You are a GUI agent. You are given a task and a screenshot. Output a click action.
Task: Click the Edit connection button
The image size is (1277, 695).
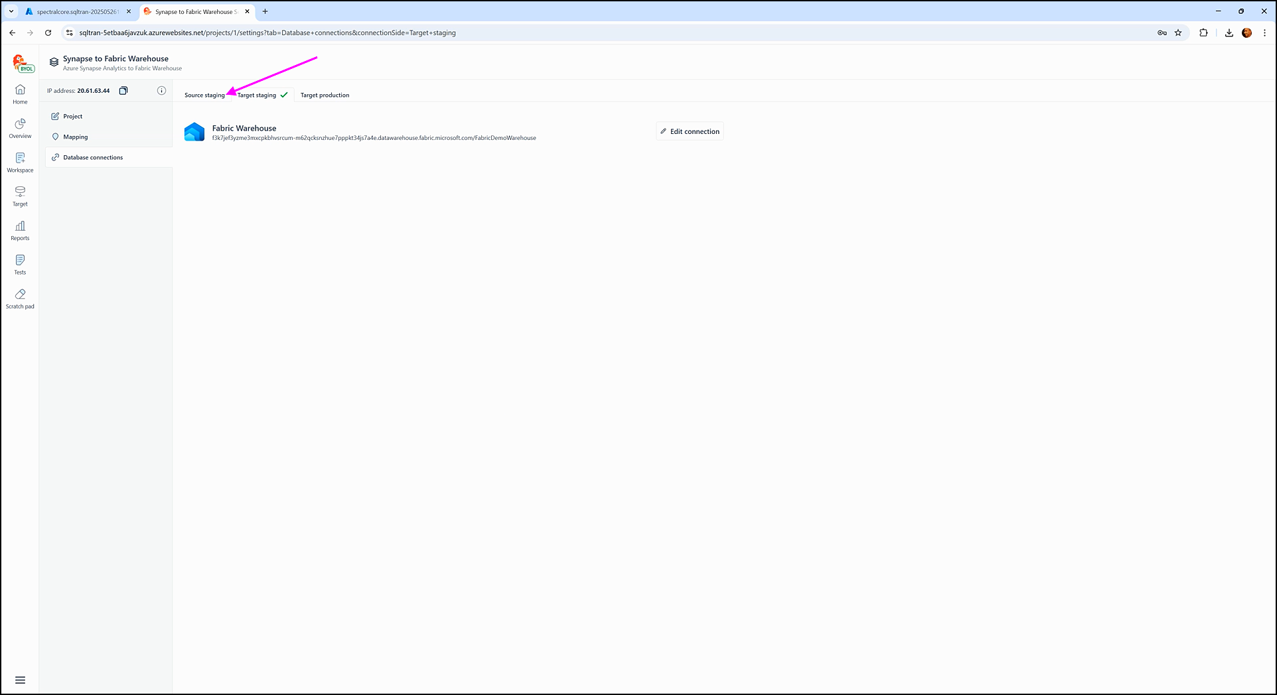coord(690,131)
